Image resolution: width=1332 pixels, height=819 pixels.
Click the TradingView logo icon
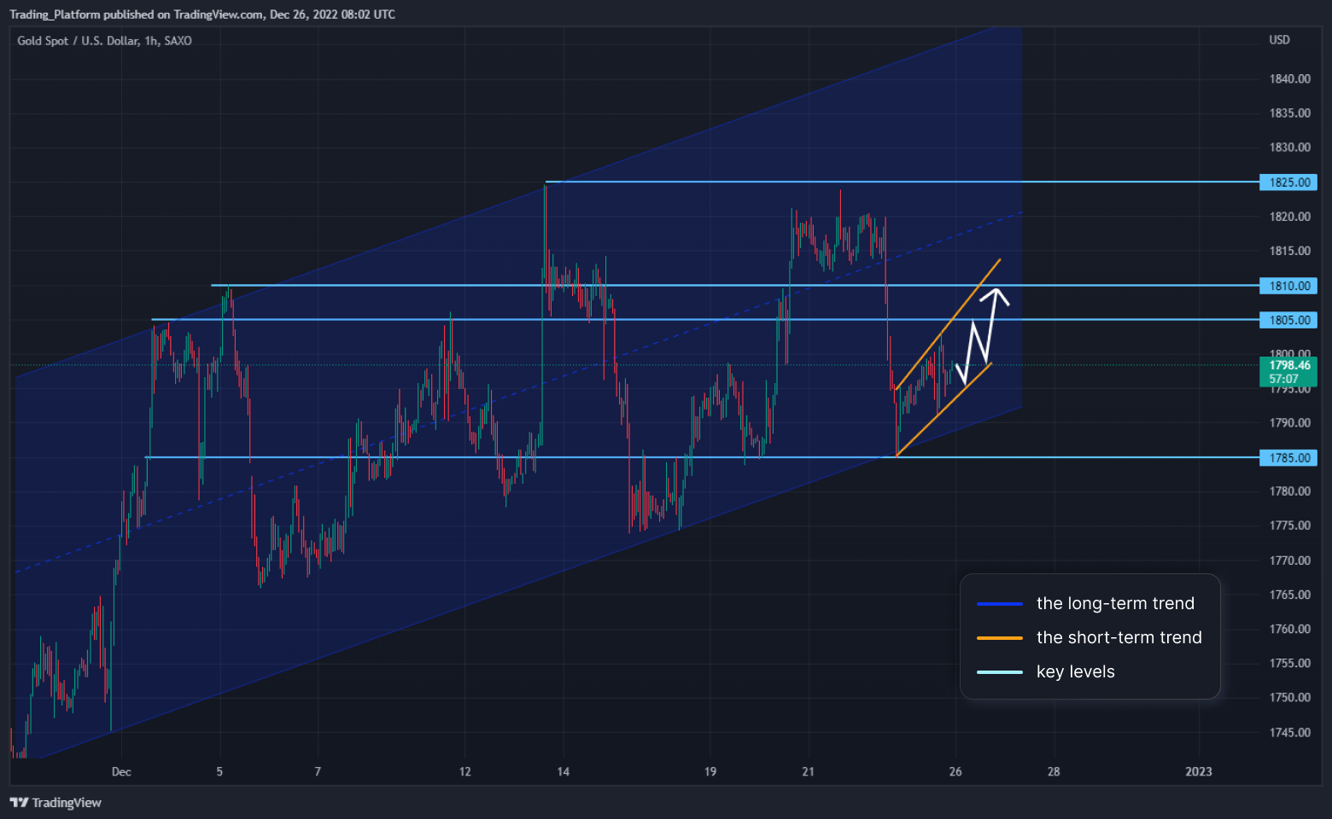pyautogui.click(x=19, y=802)
